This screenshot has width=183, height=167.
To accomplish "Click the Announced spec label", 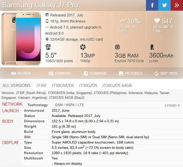I will [34, 110].
